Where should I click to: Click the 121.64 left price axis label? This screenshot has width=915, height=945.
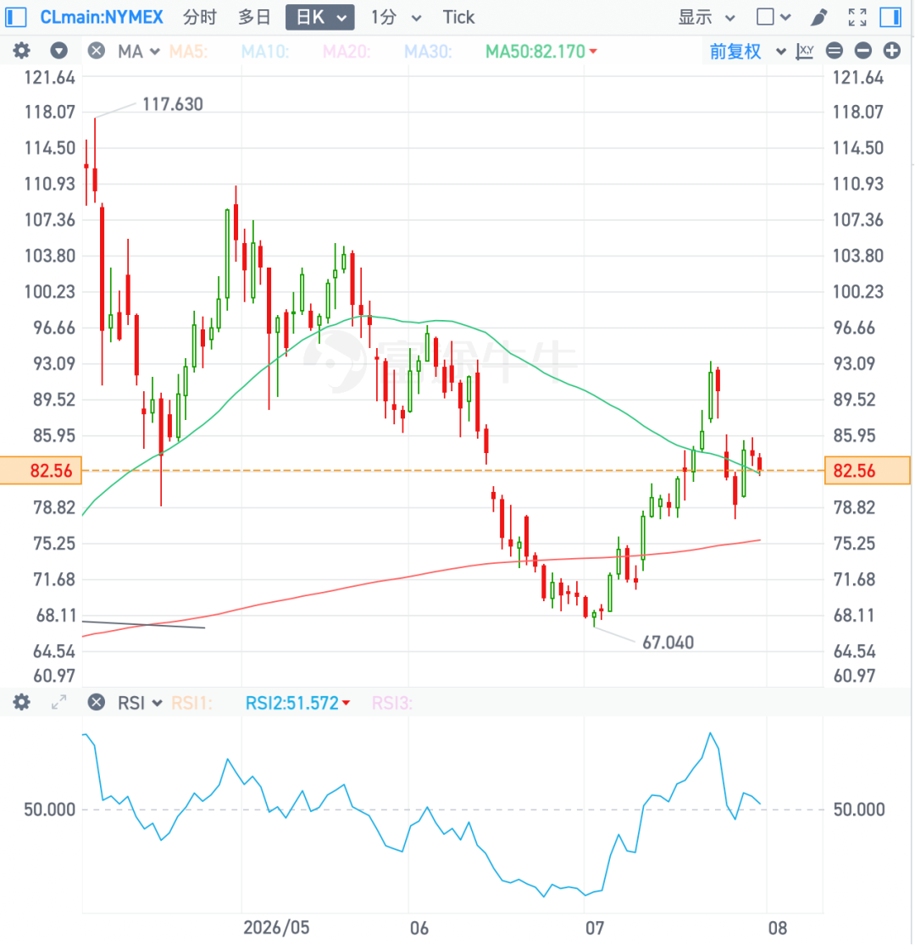coord(49,77)
